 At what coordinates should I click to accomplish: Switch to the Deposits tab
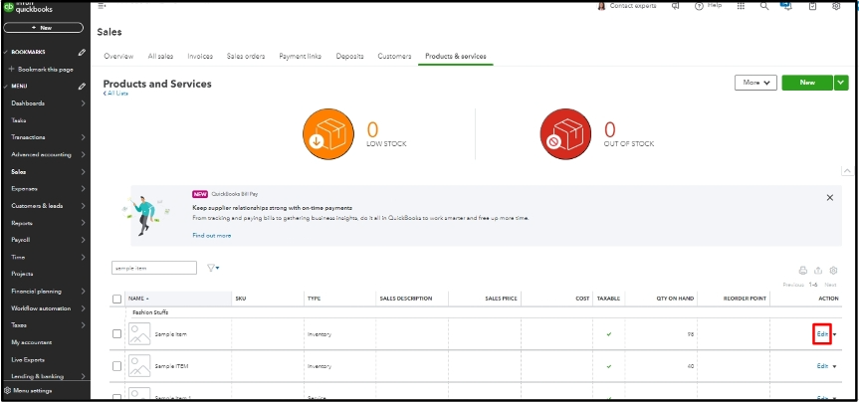tap(349, 56)
